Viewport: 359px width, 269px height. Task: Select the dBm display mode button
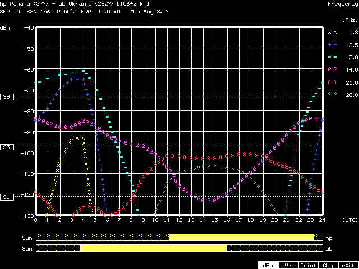coord(268,265)
